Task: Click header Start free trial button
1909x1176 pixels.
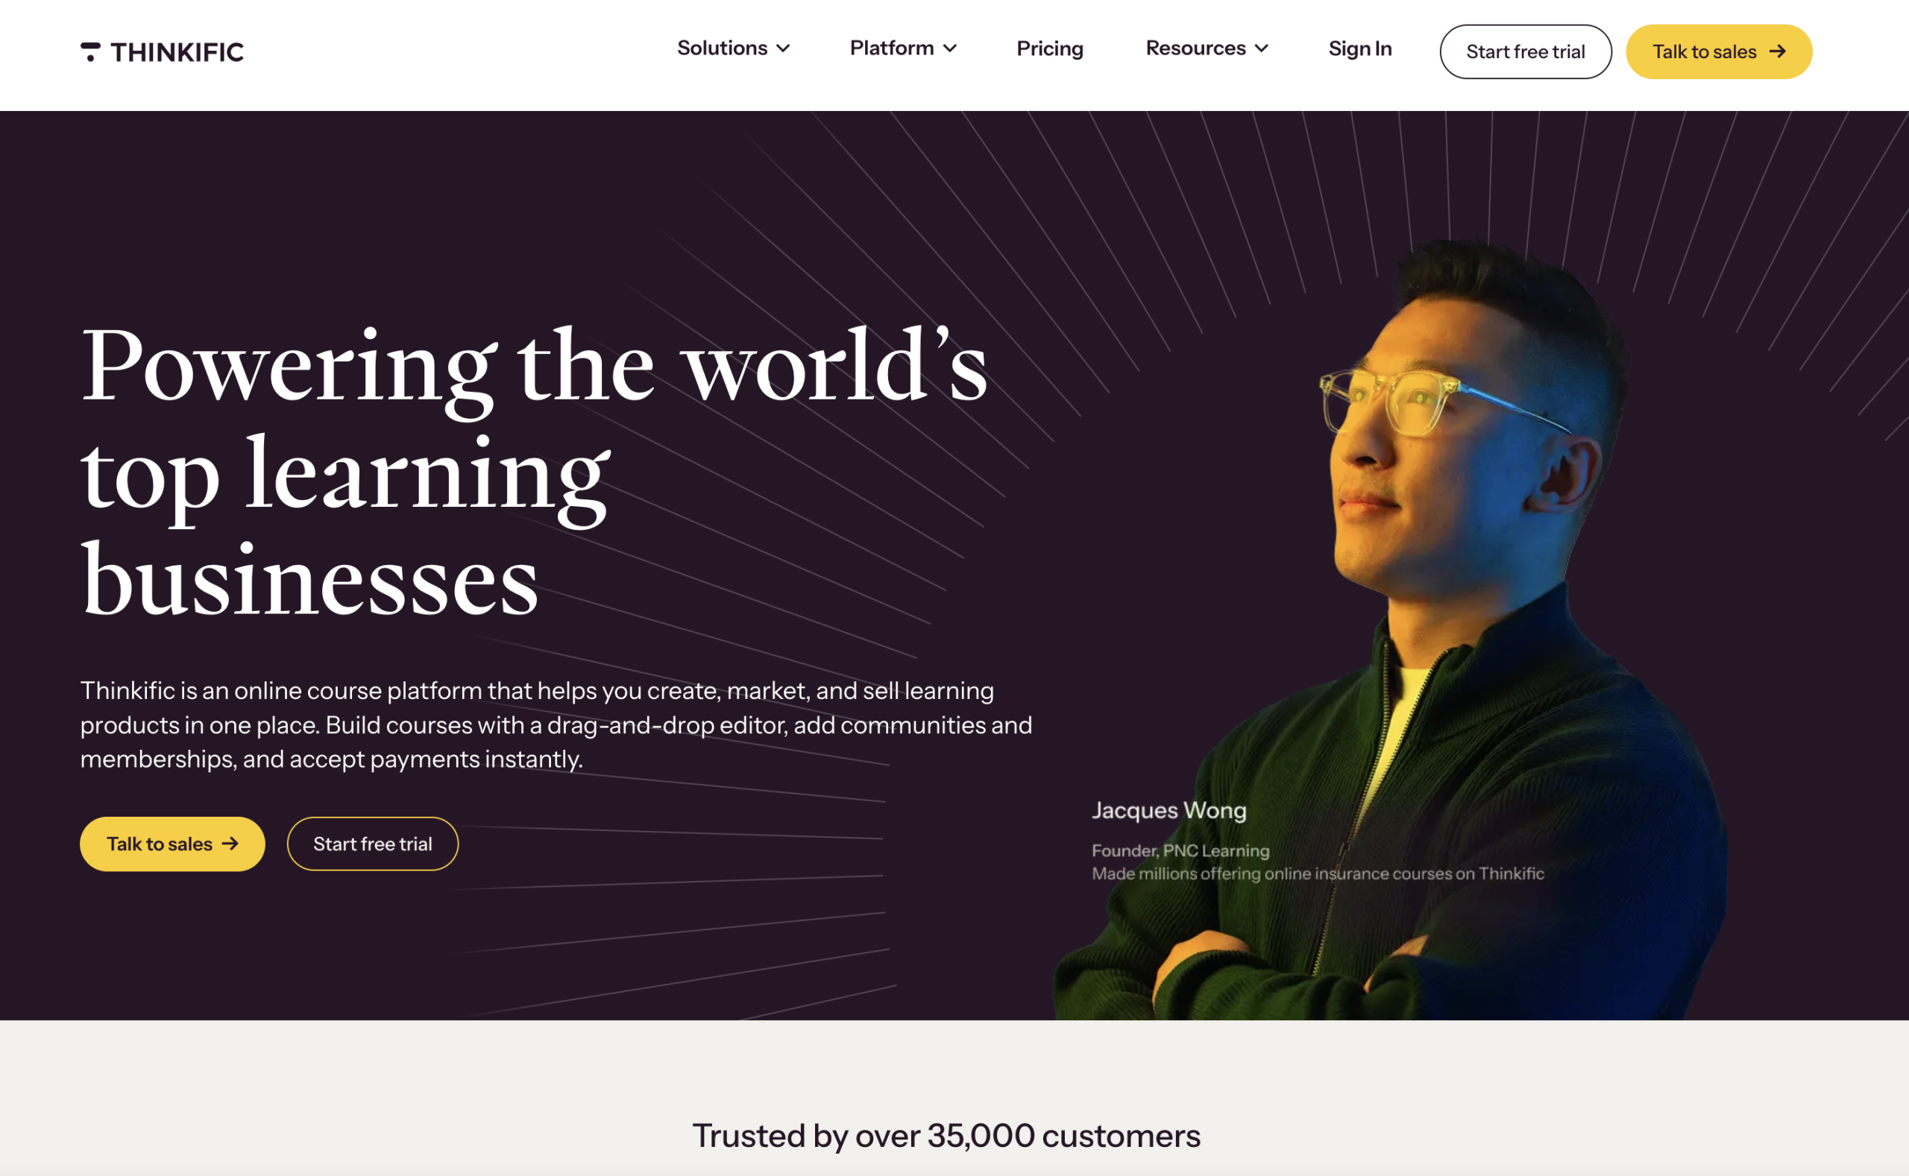Action: (x=1525, y=51)
